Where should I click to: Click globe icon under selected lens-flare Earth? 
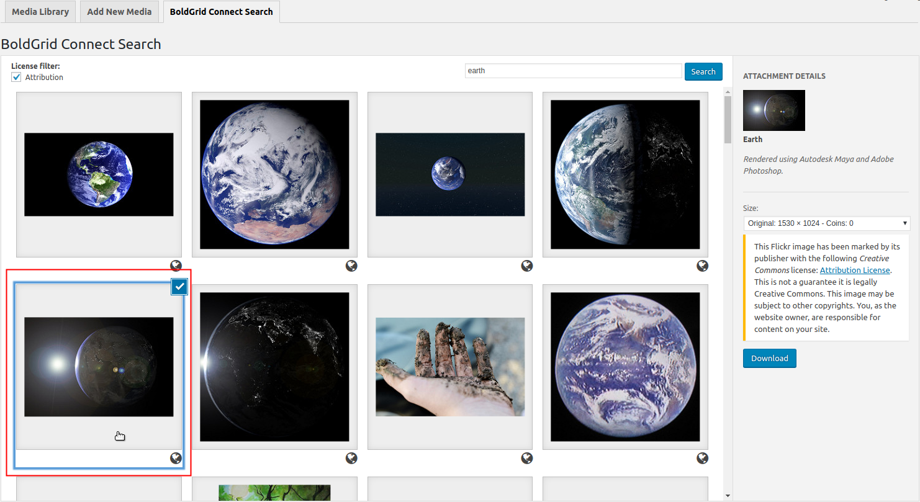(x=176, y=459)
